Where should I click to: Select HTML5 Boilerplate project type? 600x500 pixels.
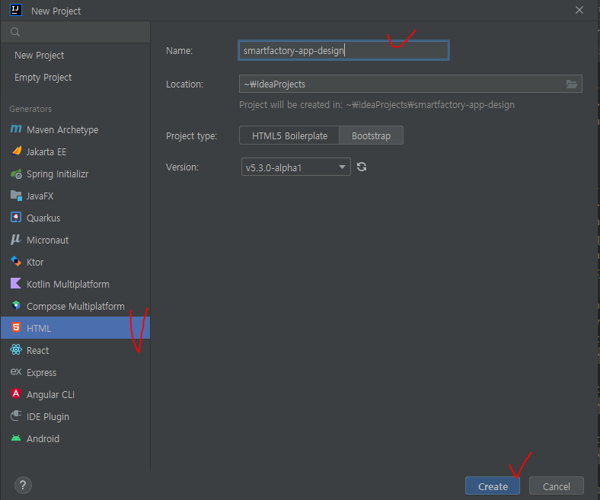(x=289, y=135)
